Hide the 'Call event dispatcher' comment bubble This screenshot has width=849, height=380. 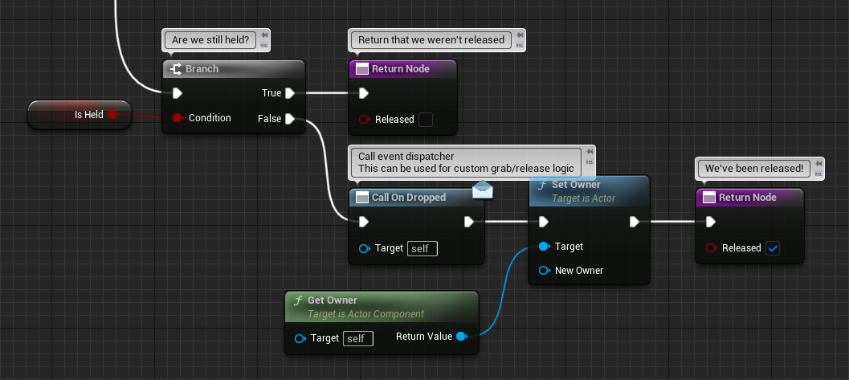(x=589, y=161)
